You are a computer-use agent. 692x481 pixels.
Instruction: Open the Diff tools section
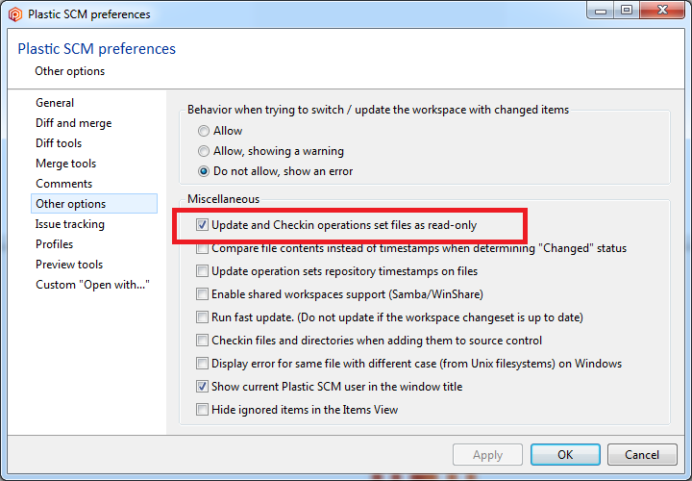pyautogui.click(x=59, y=143)
